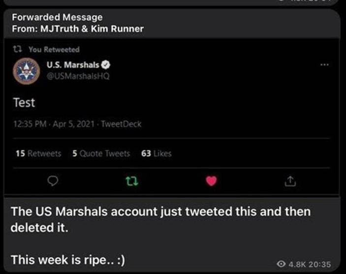
Task: View the 63 Likes list
Action: point(157,153)
